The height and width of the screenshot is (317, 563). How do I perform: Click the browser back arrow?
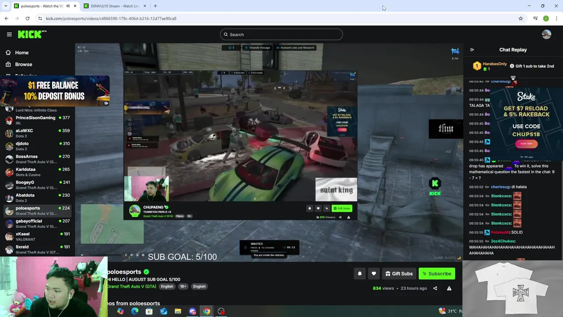(6, 18)
